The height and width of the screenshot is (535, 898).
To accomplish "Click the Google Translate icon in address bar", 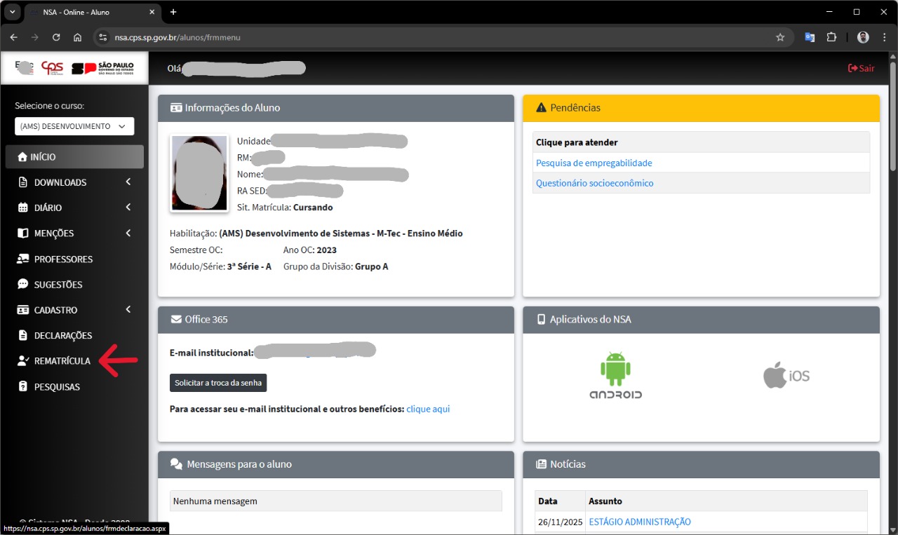I will (810, 37).
